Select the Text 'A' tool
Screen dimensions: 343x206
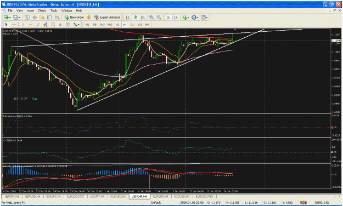[x=60, y=25]
